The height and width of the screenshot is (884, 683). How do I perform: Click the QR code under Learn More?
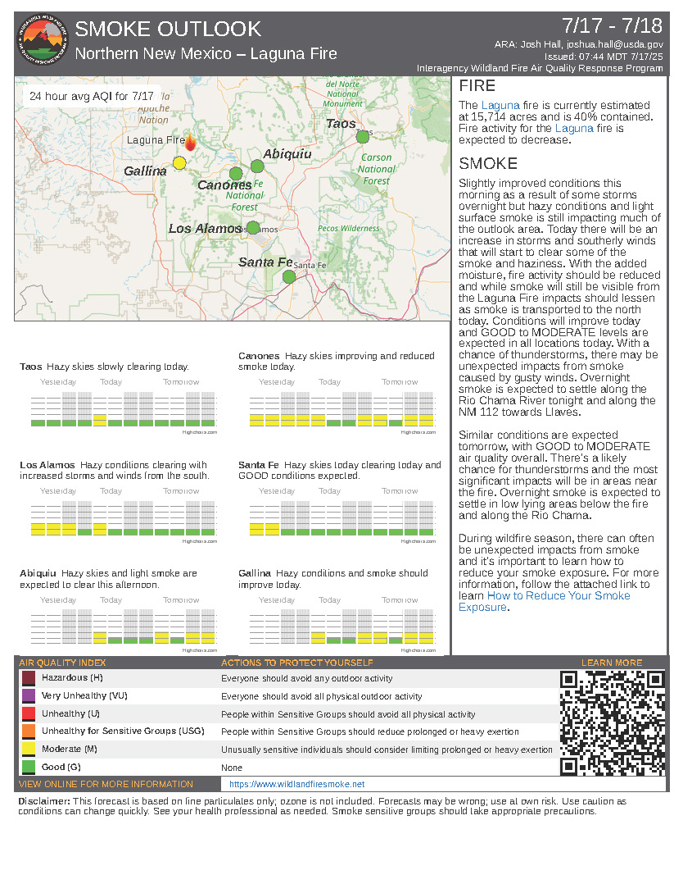click(x=612, y=722)
